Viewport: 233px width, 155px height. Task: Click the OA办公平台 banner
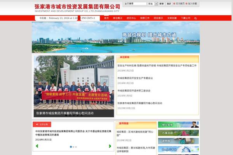pyautogui.click(x=178, y=149)
